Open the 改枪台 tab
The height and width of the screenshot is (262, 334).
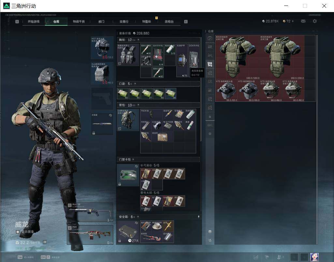coord(169,21)
